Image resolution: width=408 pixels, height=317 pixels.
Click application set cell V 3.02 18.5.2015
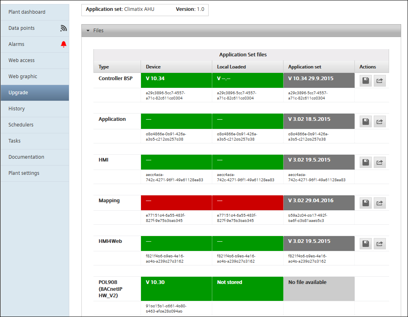(319, 121)
